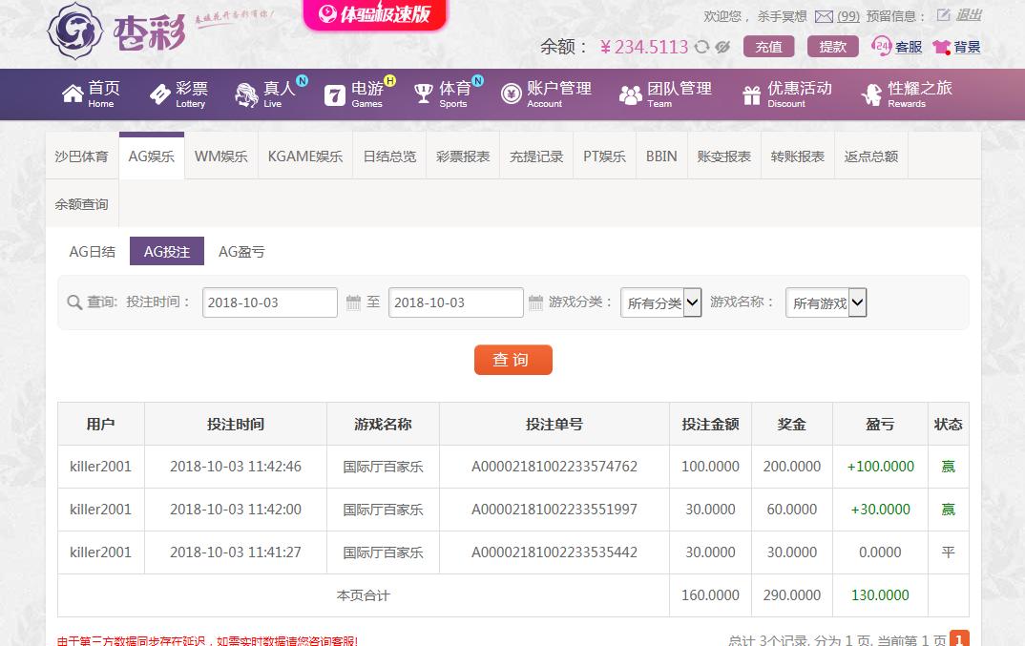
Task: Open 转账报表 tab
Action: click(x=798, y=156)
